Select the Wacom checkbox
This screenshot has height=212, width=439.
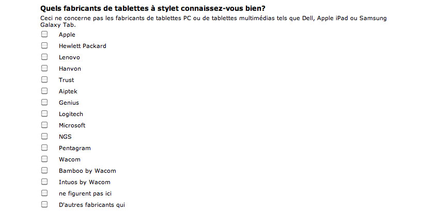pos(44,159)
